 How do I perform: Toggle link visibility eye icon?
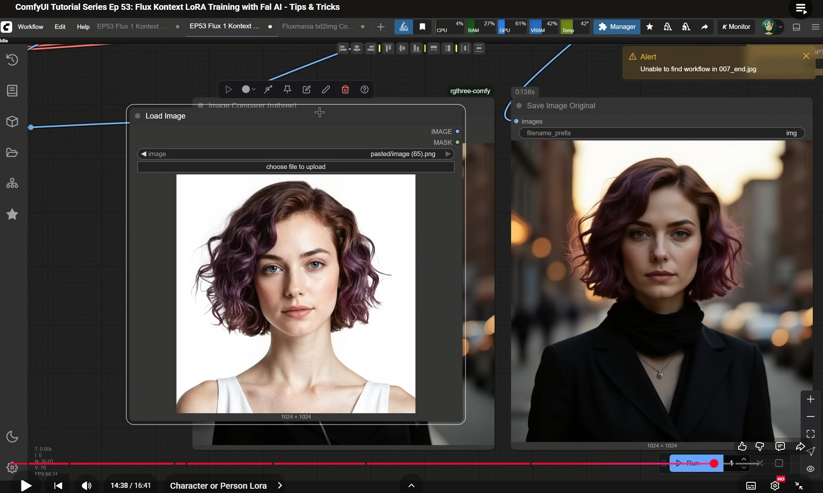tap(810, 469)
